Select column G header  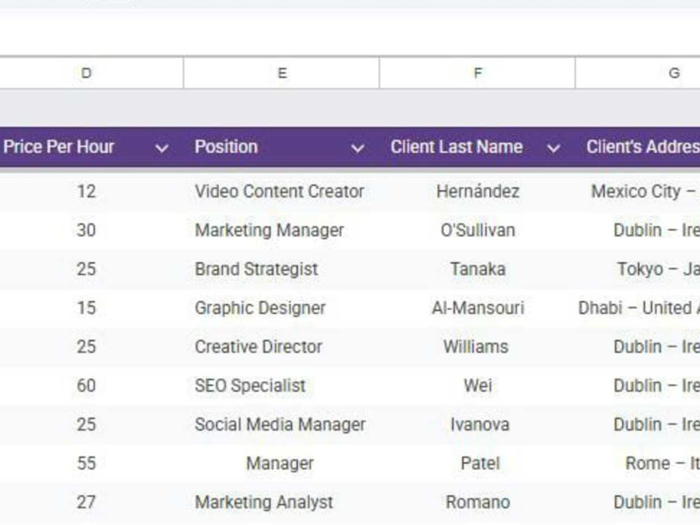tap(638, 73)
